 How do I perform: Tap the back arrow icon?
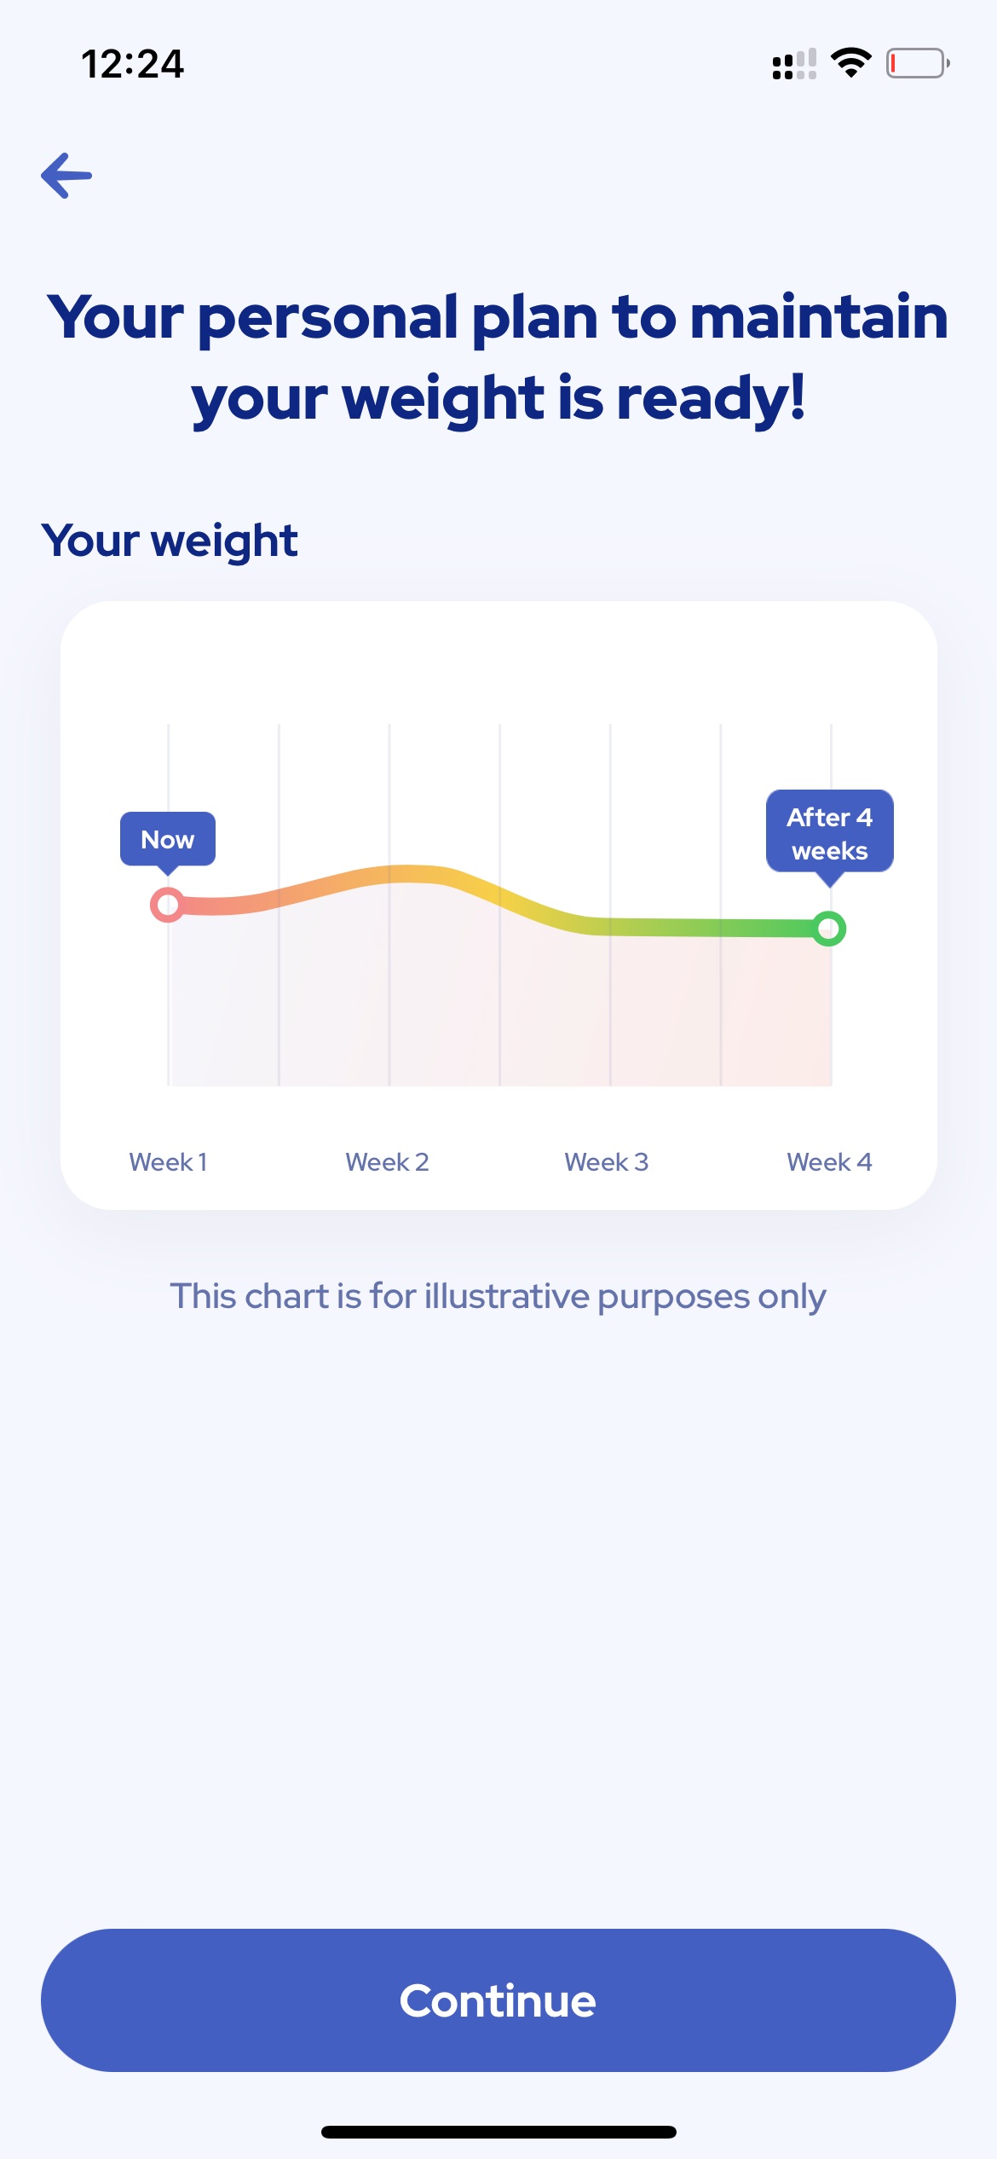[66, 176]
